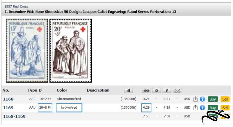Viewport: 233px width, 127px height.
Task: Click the No. column header
Action: (x=6, y=90)
